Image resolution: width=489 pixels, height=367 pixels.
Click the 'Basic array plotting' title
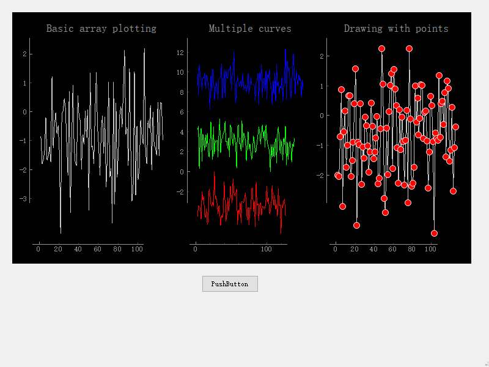[102, 28]
